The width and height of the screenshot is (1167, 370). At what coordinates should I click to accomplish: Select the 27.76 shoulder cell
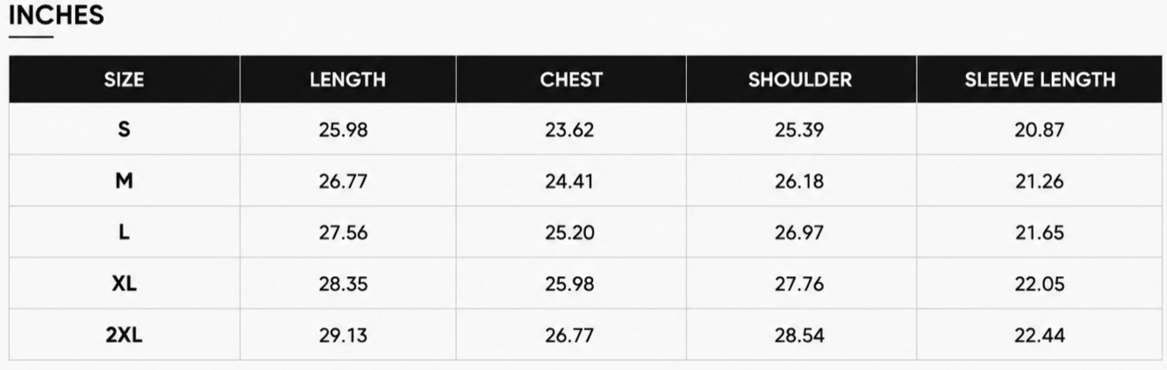(799, 285)
